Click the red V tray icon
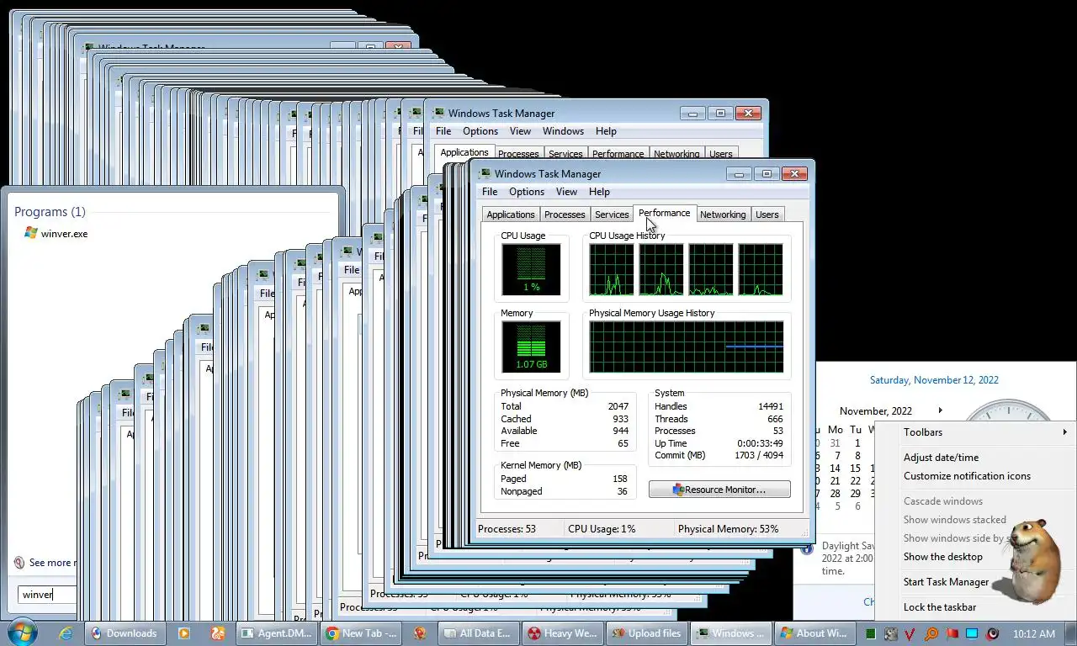 coord(910,633)
